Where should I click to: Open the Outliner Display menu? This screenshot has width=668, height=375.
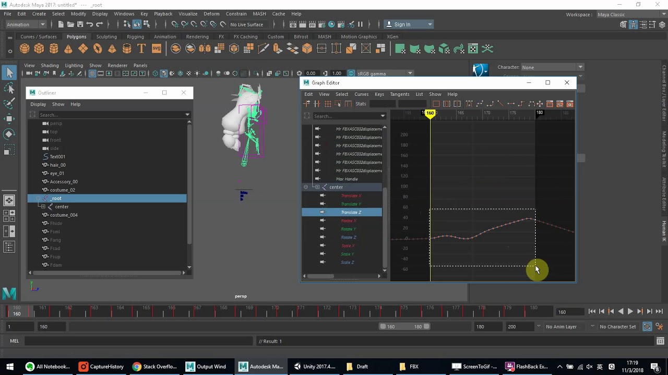38,104
